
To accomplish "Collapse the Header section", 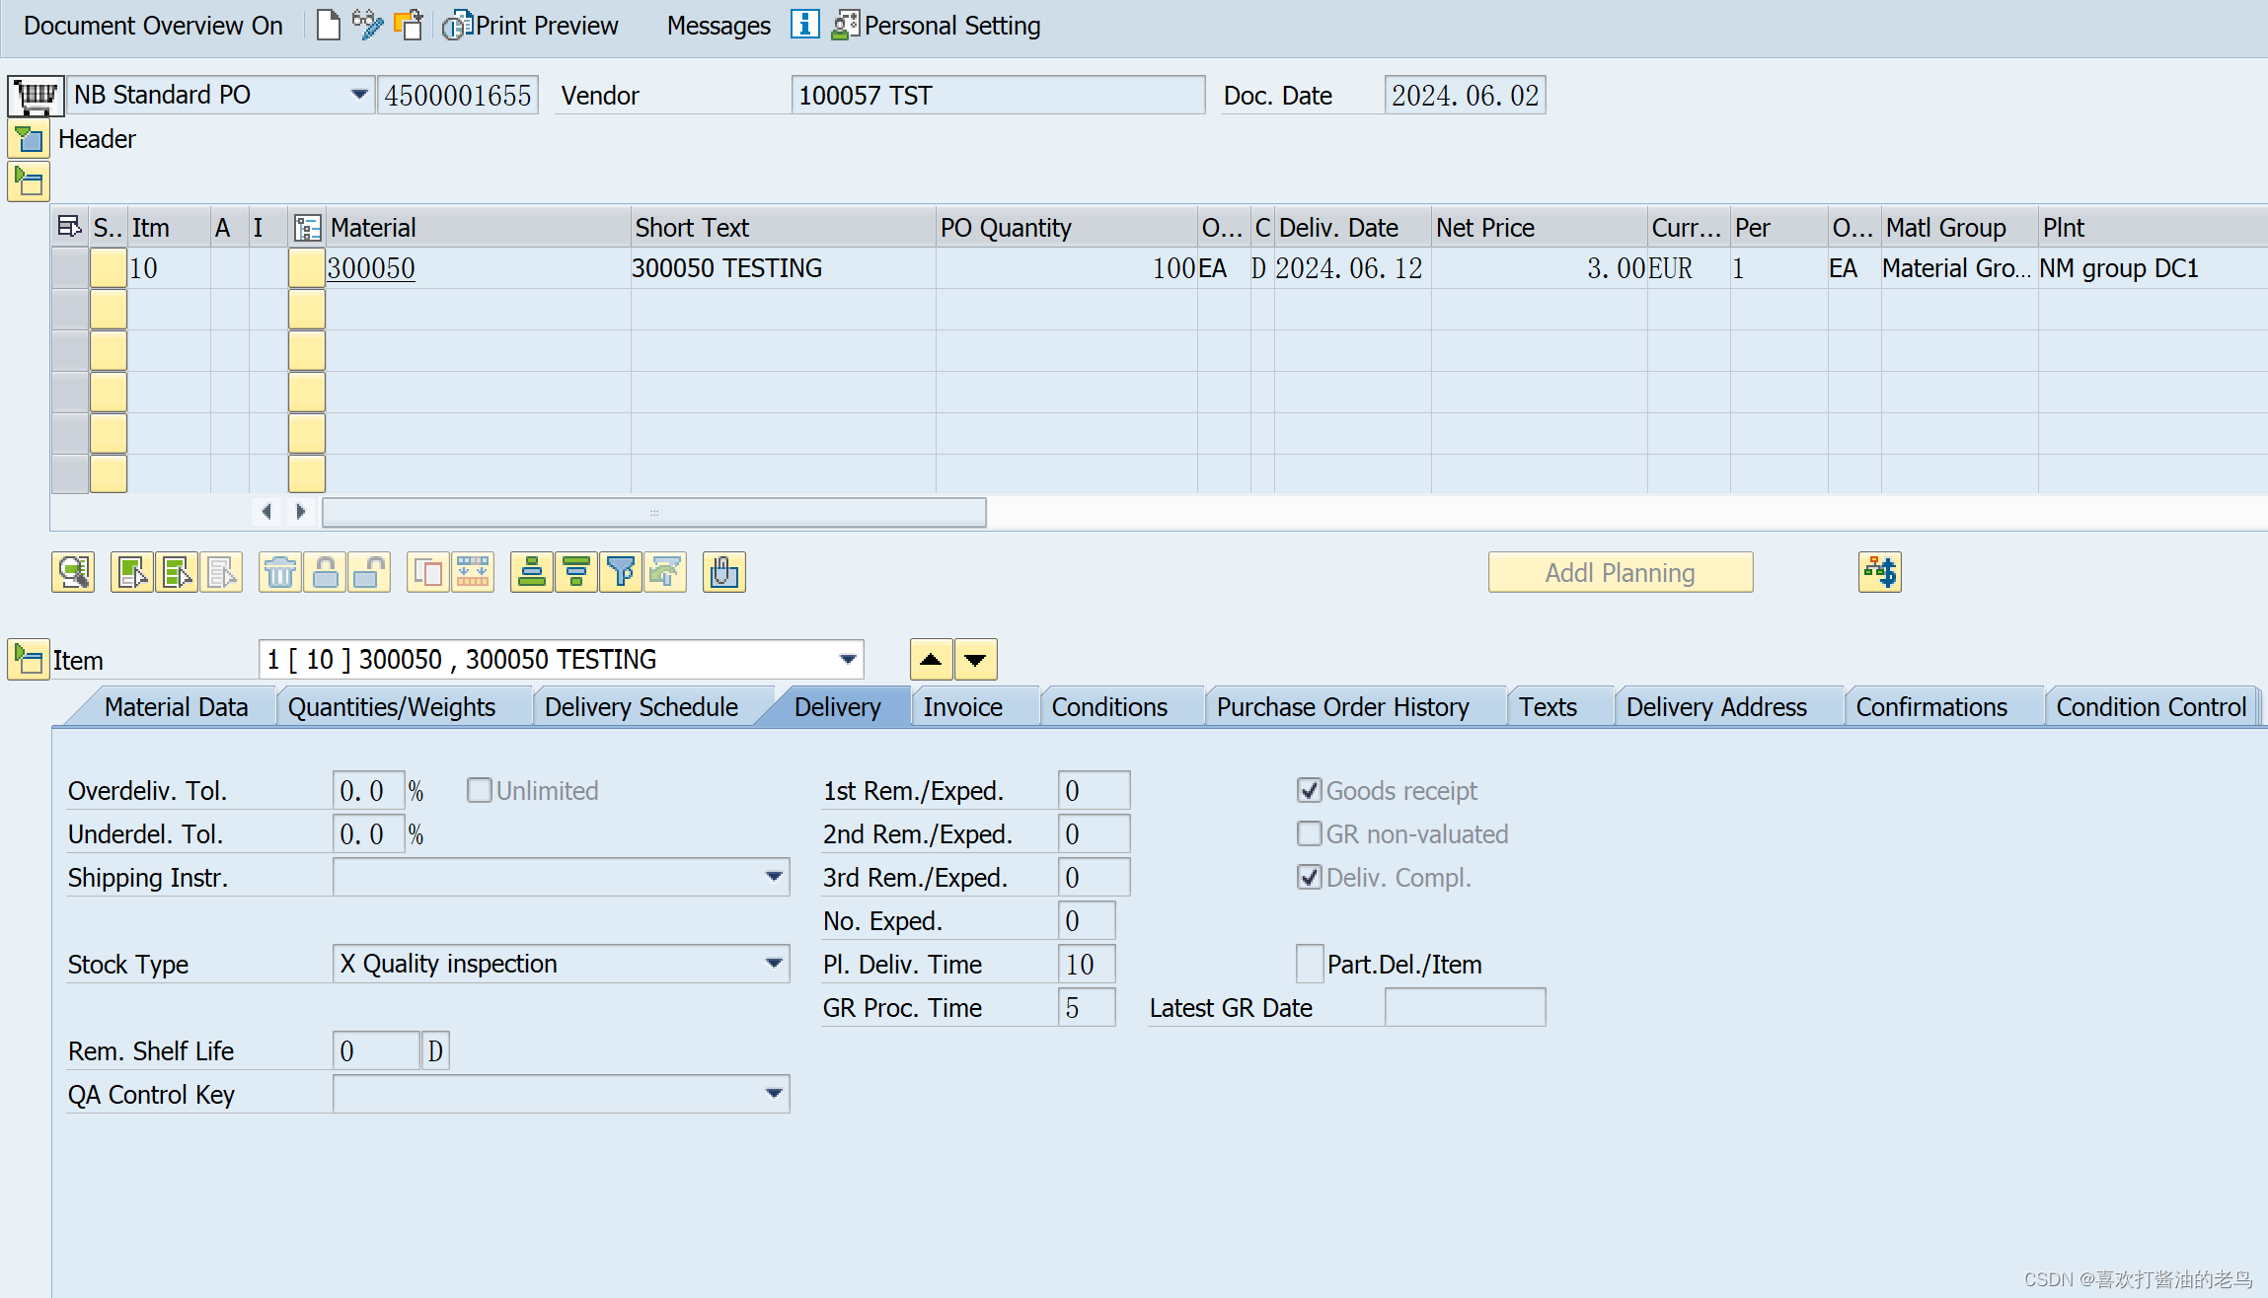I will pyautogui.click(x=29, y=139).
